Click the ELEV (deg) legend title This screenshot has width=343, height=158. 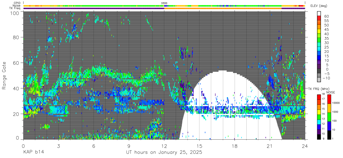(x=319, y=6)
